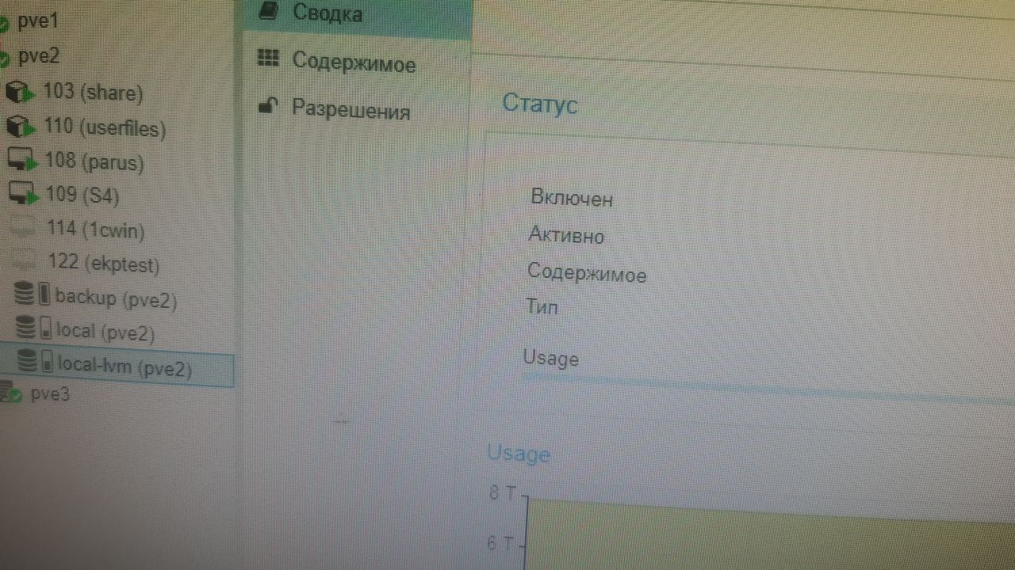Screen dimensions: 1015x570
Task: Click the grid icon beside Содержимое
Action: point(270,58)
